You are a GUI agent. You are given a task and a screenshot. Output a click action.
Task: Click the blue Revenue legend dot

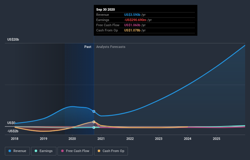click(10, 151)
